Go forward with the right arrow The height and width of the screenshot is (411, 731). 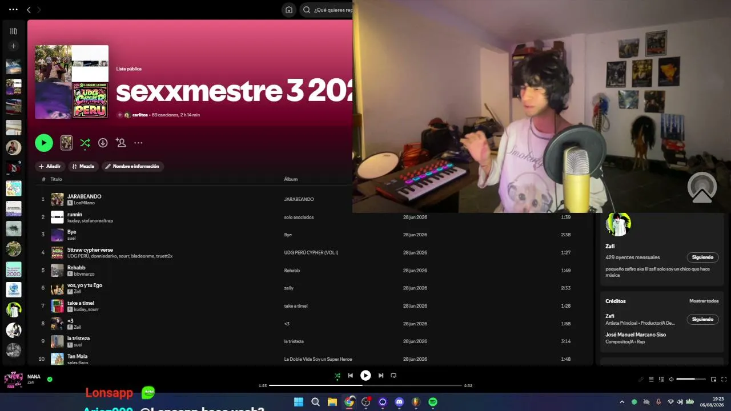point(39,10)
